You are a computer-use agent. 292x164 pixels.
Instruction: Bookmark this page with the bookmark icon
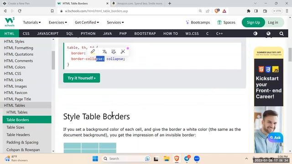click(x=52, y=11)
